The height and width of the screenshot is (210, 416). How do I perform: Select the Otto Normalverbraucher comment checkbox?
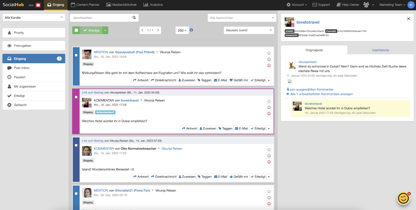[76, 145]
